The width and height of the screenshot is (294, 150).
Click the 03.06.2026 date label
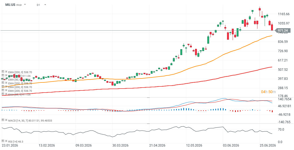[x=231, y=145]
